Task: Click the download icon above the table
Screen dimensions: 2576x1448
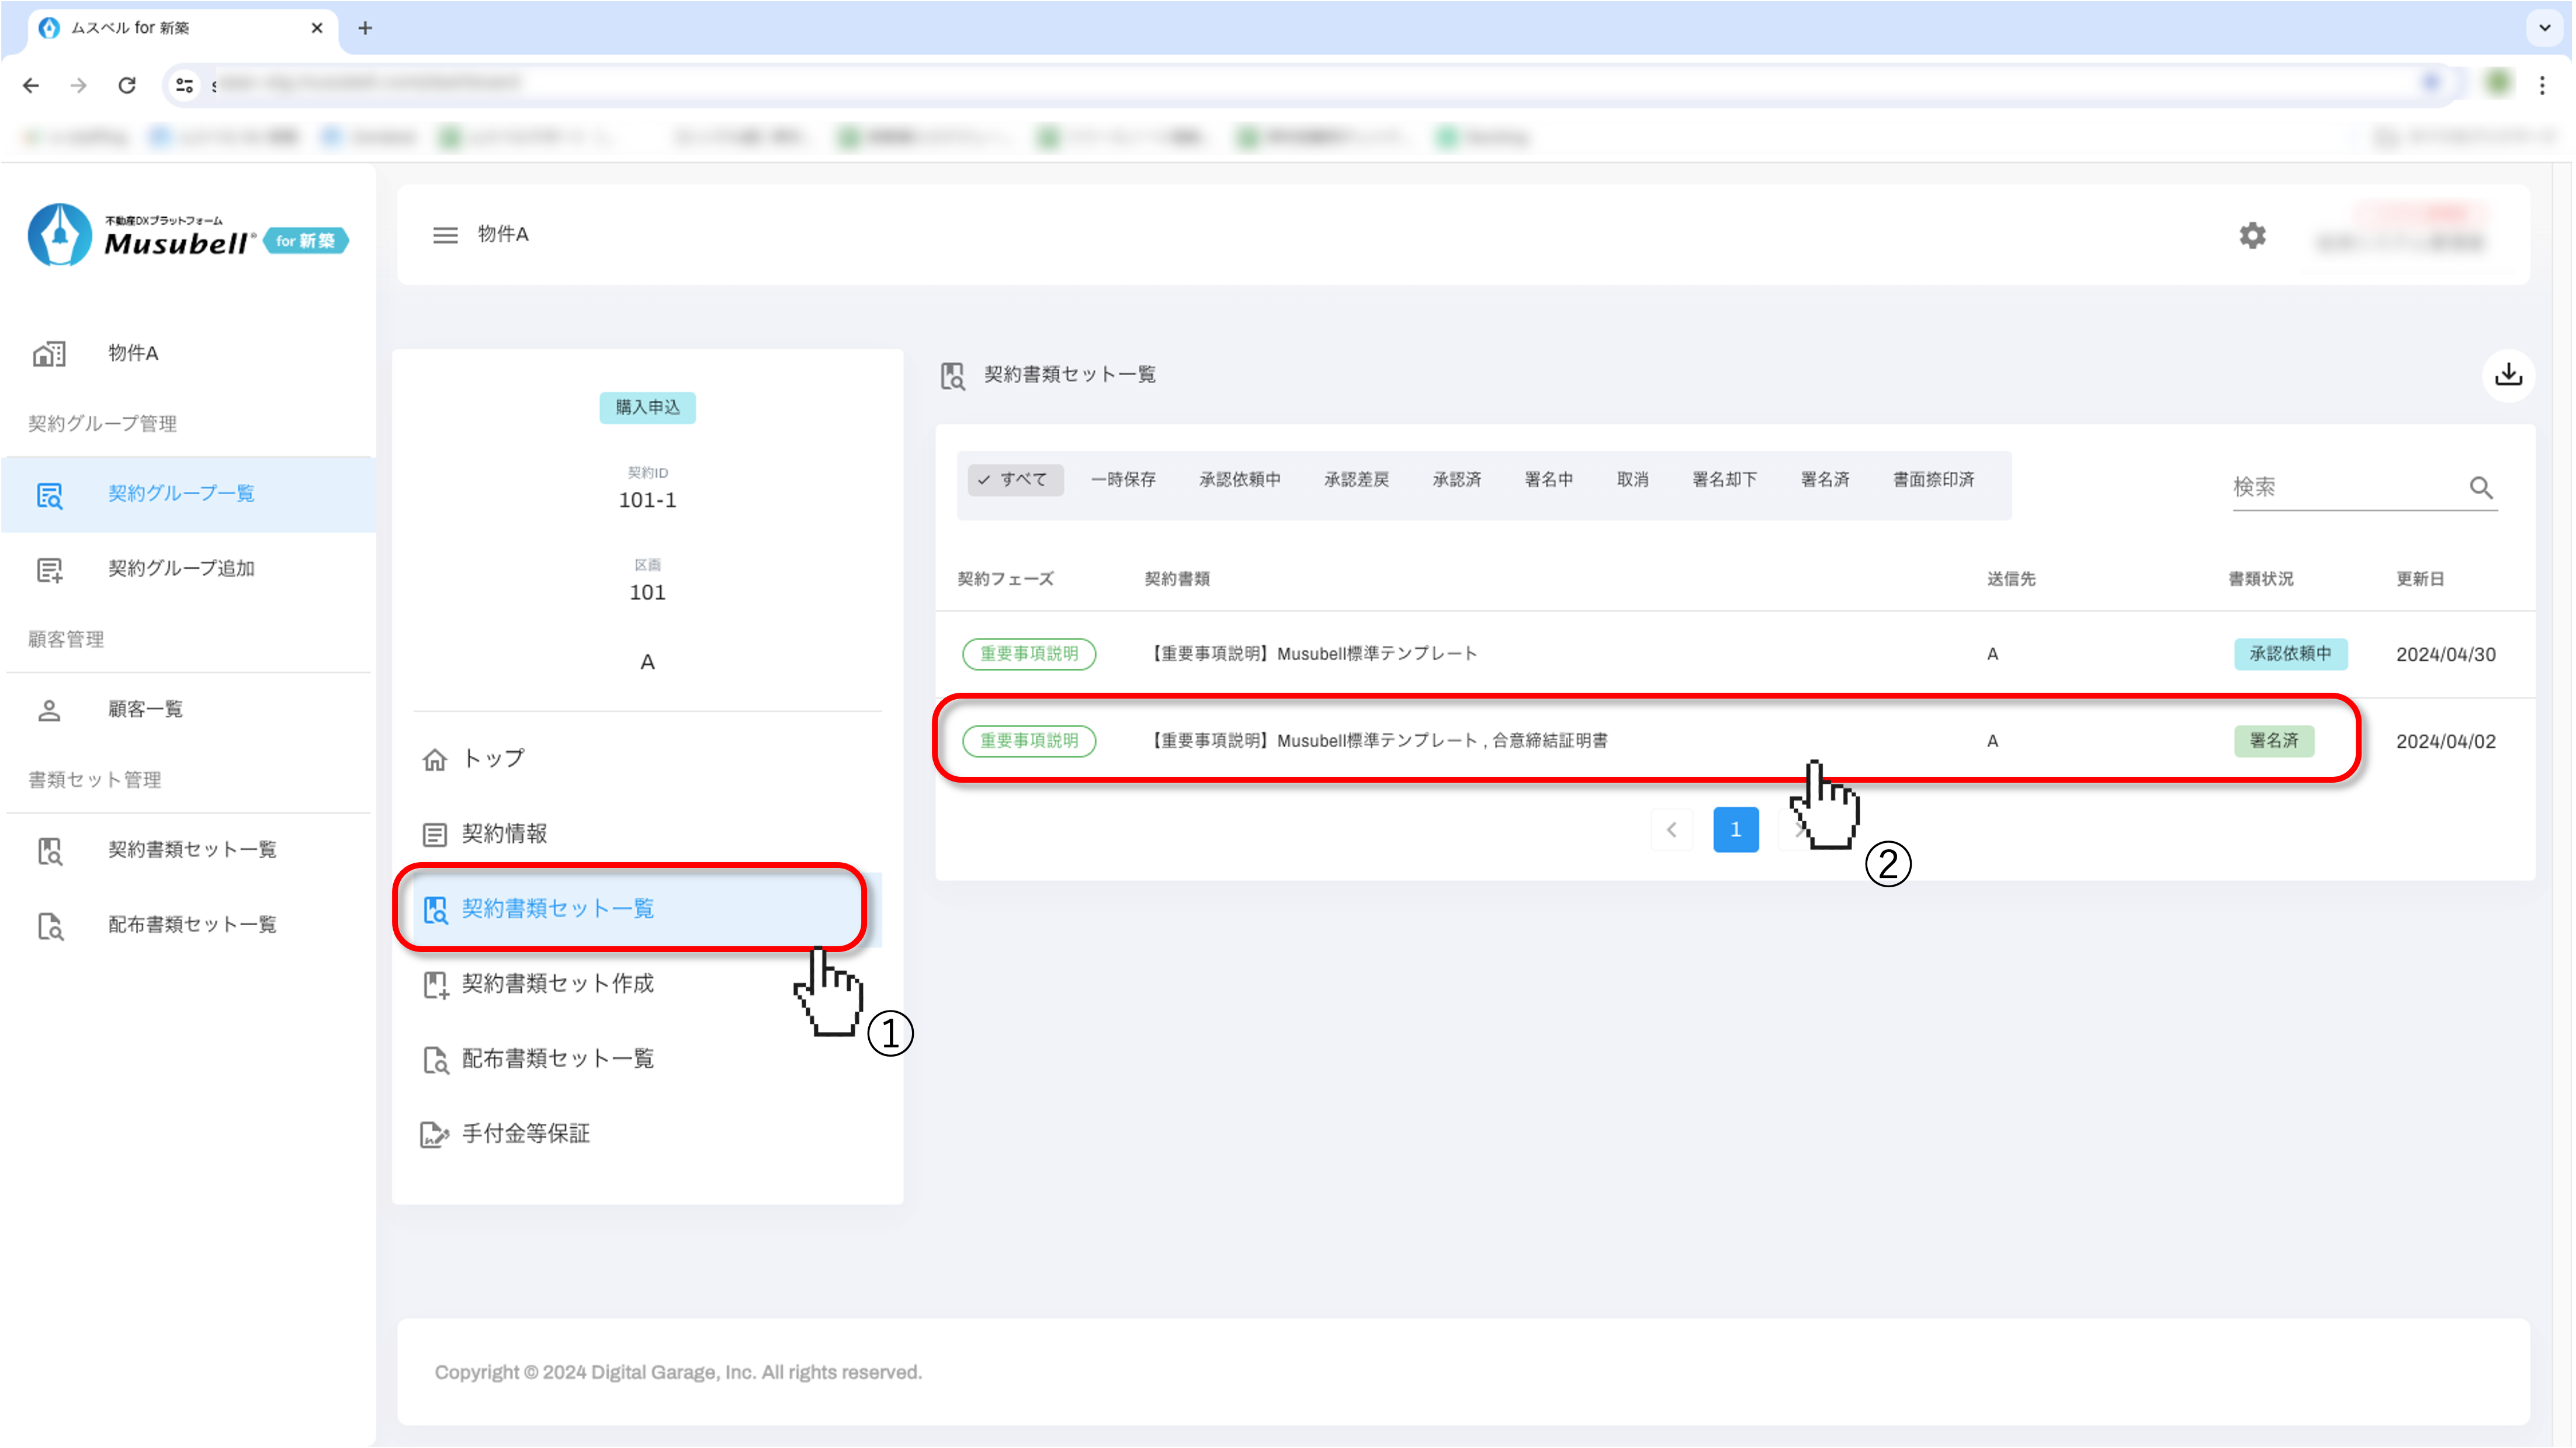Action: coord(2508,375)
